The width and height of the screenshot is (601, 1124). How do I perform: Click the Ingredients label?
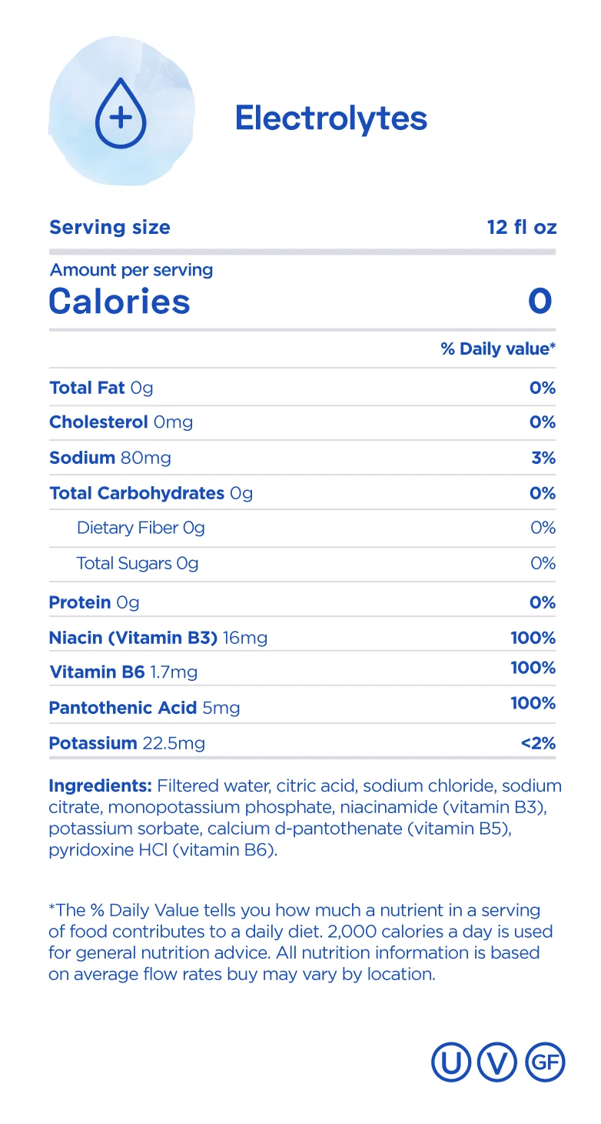coord(100,786)
